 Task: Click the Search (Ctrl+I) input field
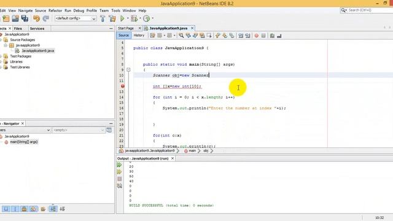point(370,10)
